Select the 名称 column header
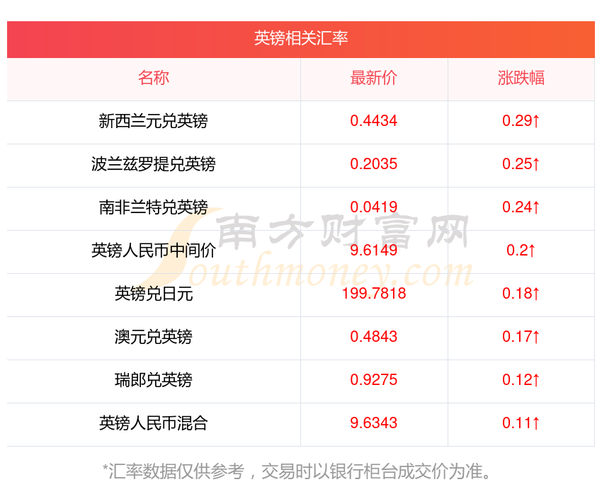 pos(154,77)
